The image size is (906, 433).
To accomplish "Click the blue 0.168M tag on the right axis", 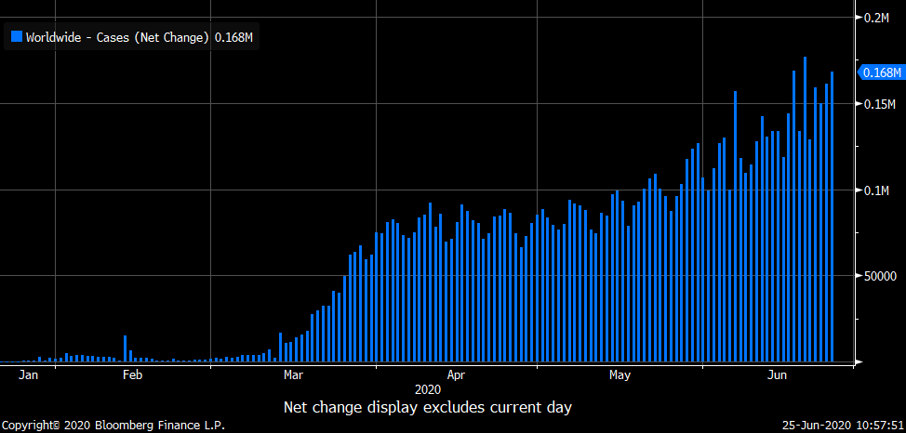I will point(879,72).
